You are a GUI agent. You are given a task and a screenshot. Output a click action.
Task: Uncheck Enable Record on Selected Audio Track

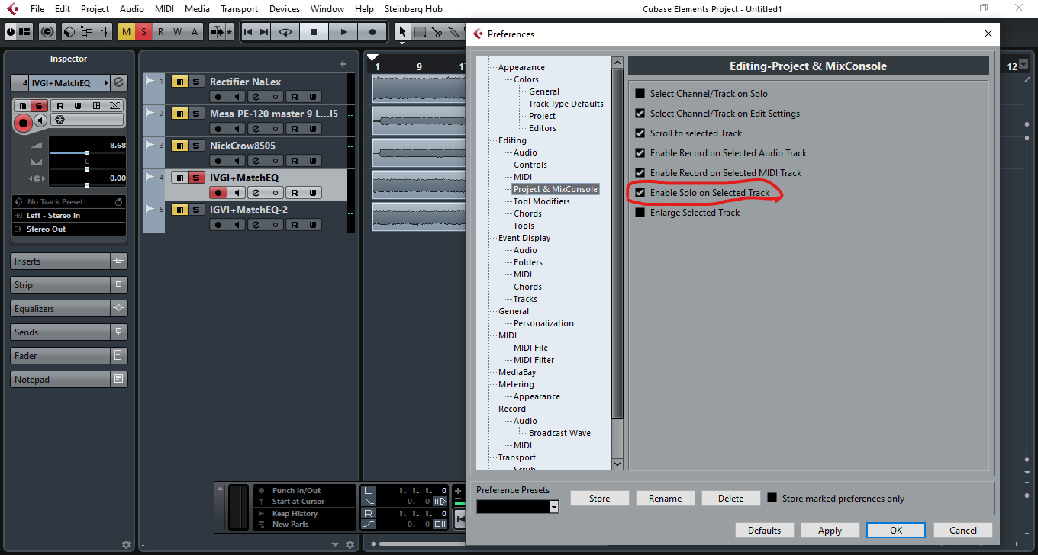pyautogui.click(x=640, y=153)
